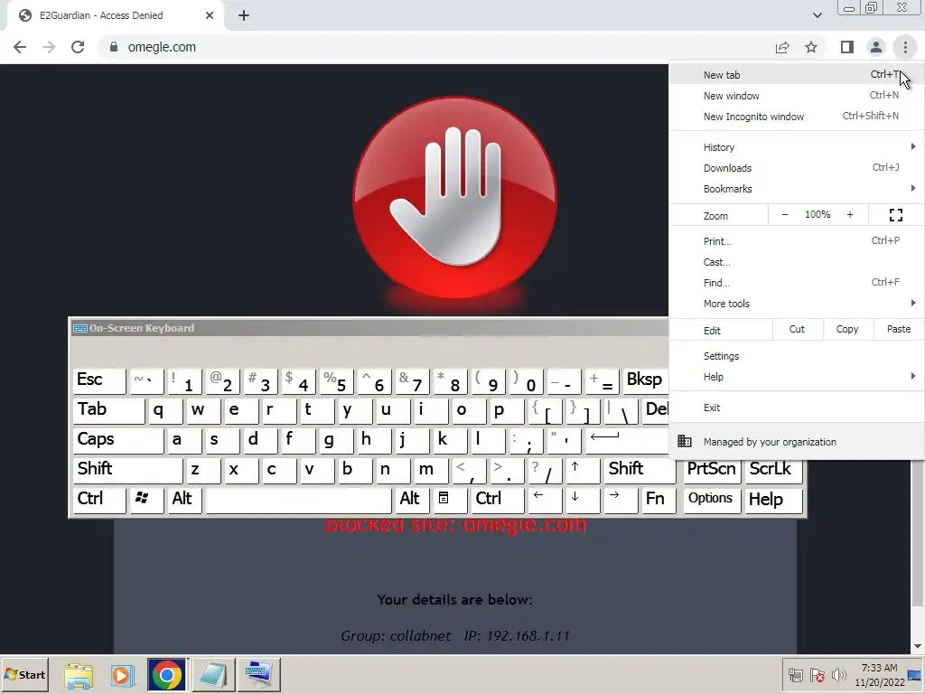Select Print... in the Chrome menu
This screenshot has height=694, width=925.
(797, 240)
